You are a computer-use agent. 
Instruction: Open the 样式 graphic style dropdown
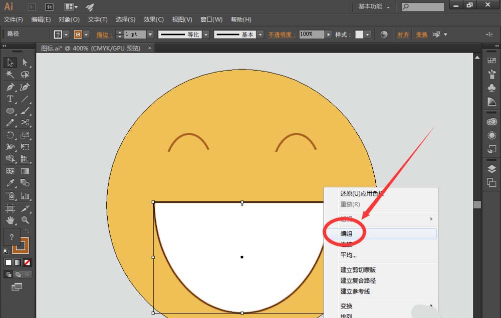pyautogui.click(x=367, y=34)
